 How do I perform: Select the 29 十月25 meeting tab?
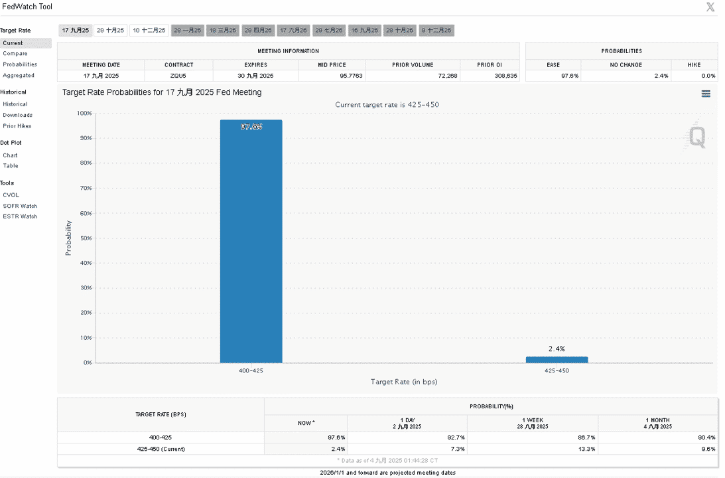[111, 31]
